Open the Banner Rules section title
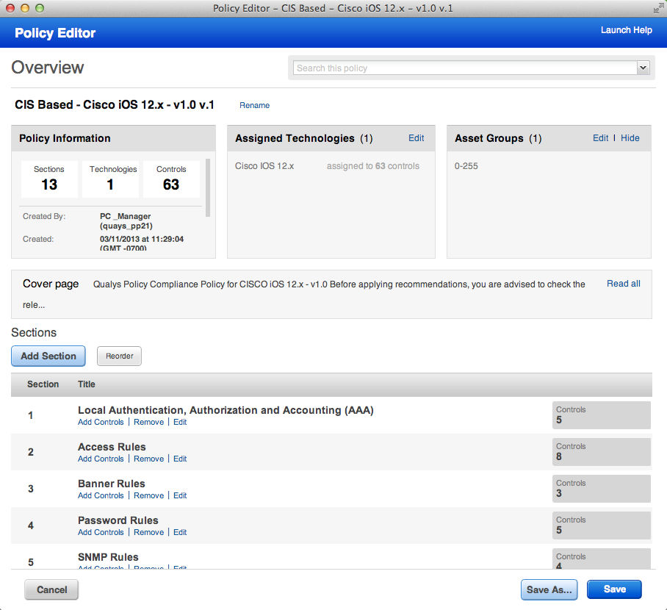This screenshot has width=667, height=610. (x=112, y=484)
